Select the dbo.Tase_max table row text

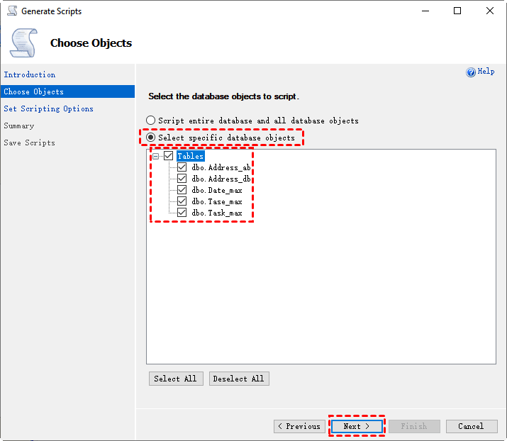(217, 201)
